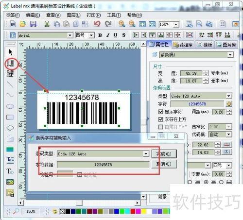Click the copy icon
The height and width of the screenshot is (220, 243).
click(x=57, y=24)
